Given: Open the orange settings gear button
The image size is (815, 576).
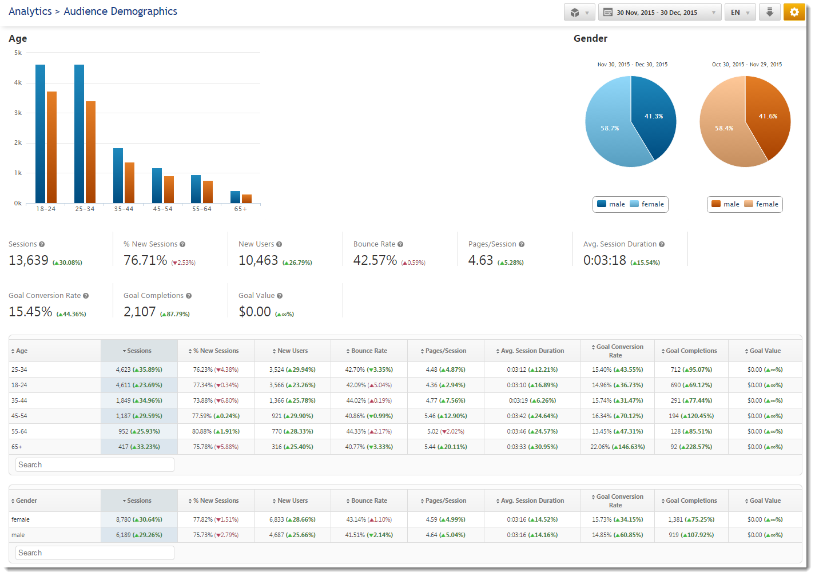Looking at the screenshot, I should (x=794, y=12).
